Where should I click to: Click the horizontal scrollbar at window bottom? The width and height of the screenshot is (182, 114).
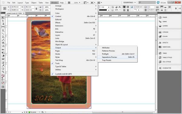coord(123,112)
